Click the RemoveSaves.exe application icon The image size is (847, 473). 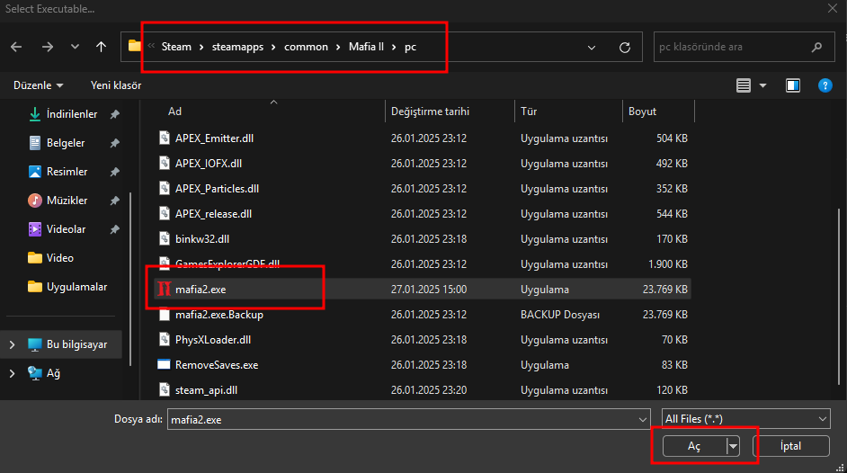coord(164,364)
